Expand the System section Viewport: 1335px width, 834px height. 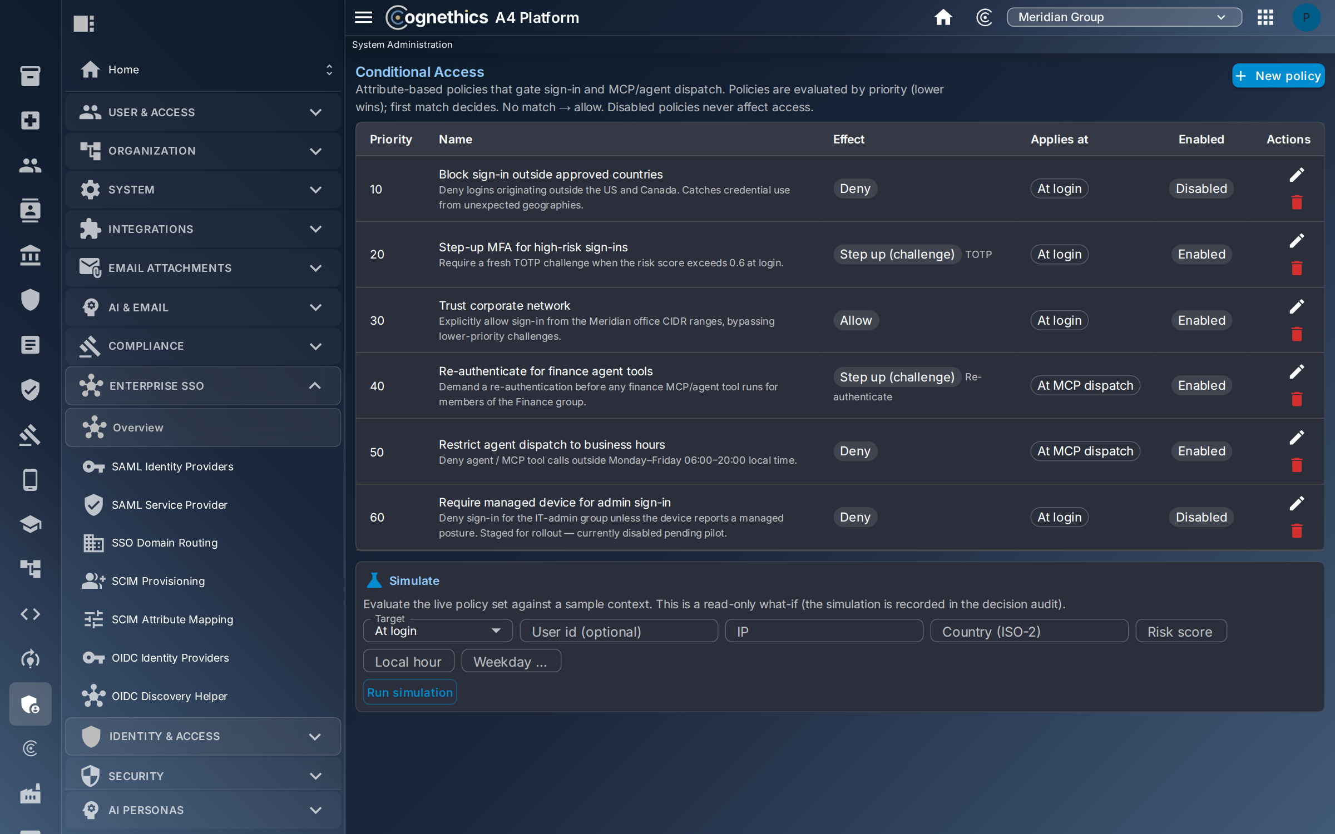coord(203,190)
